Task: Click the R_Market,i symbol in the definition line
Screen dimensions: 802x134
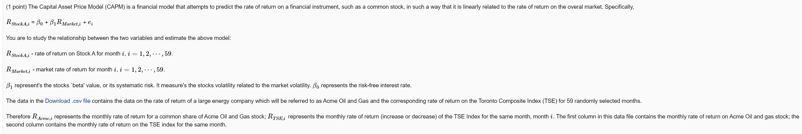Action: point(18,70)
